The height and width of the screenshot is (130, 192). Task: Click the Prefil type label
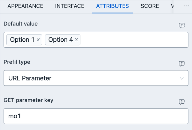coord(17,62)
